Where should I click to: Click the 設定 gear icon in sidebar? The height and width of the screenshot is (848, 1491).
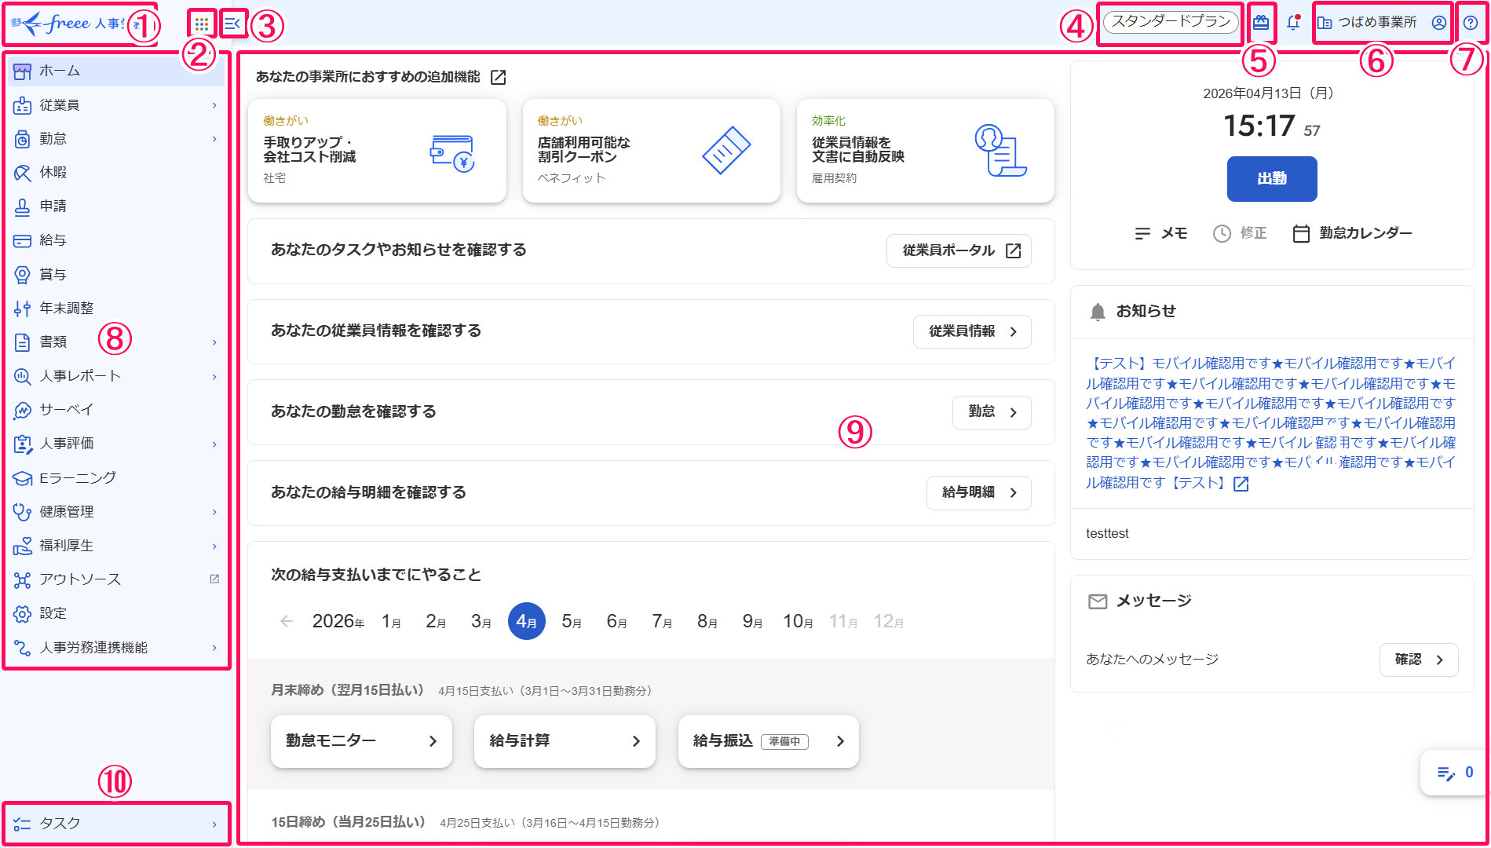coord(23,613)
